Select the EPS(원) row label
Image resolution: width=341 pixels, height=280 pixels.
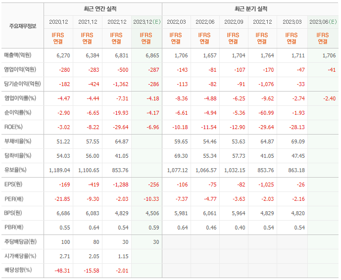13,185
